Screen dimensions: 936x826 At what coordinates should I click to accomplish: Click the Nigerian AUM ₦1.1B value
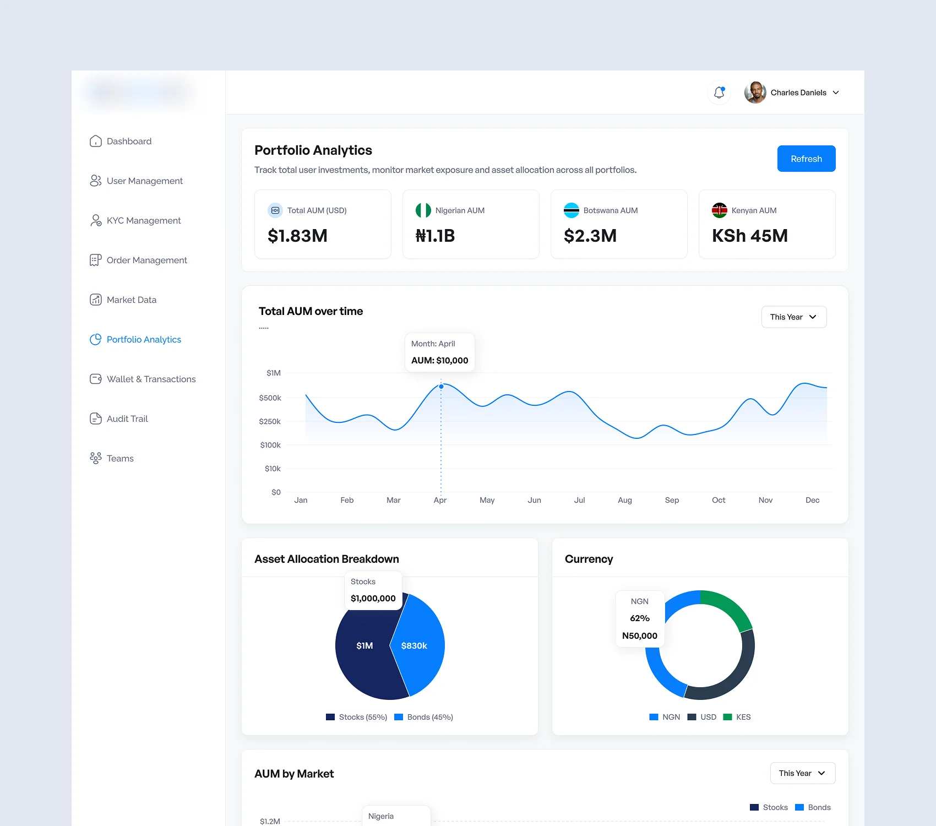pyautogui.click(x=435, y=236)
